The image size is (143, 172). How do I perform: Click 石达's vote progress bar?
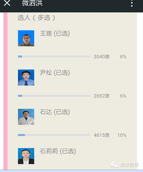click(54, 135)
